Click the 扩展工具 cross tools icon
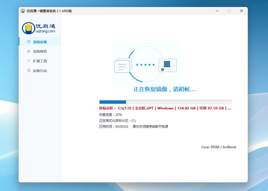This screenshot has width=268, height=191. point(29,61)
